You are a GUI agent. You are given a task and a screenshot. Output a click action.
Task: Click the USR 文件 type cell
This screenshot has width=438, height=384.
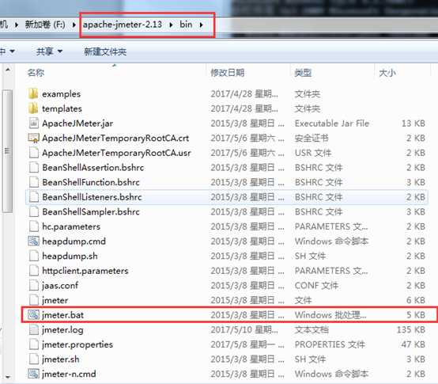coord(313,153)
